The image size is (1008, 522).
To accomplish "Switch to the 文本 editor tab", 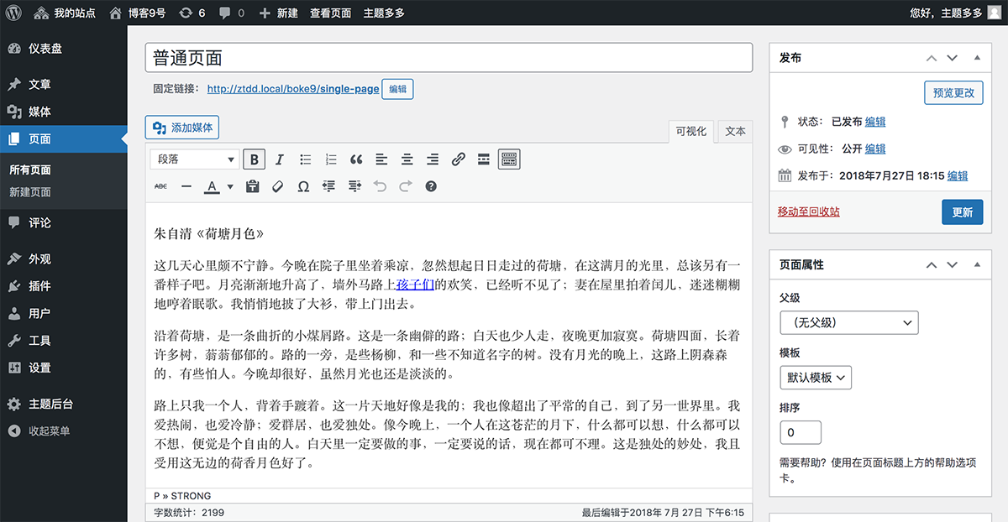I will point(735,131).
